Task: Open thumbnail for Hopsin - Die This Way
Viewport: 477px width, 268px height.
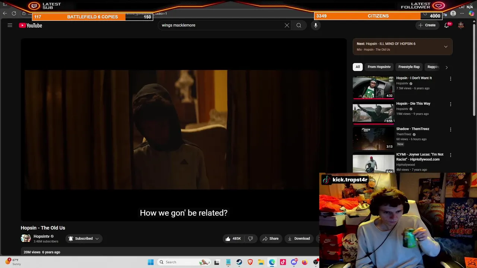Action: pyautogui.click(x=373, y=113)
